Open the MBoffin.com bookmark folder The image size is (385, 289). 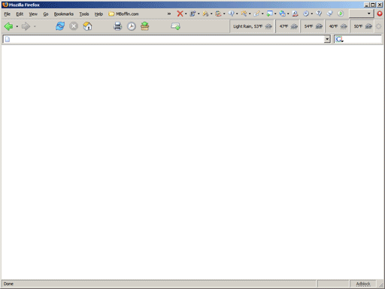(x=123, y=14)
